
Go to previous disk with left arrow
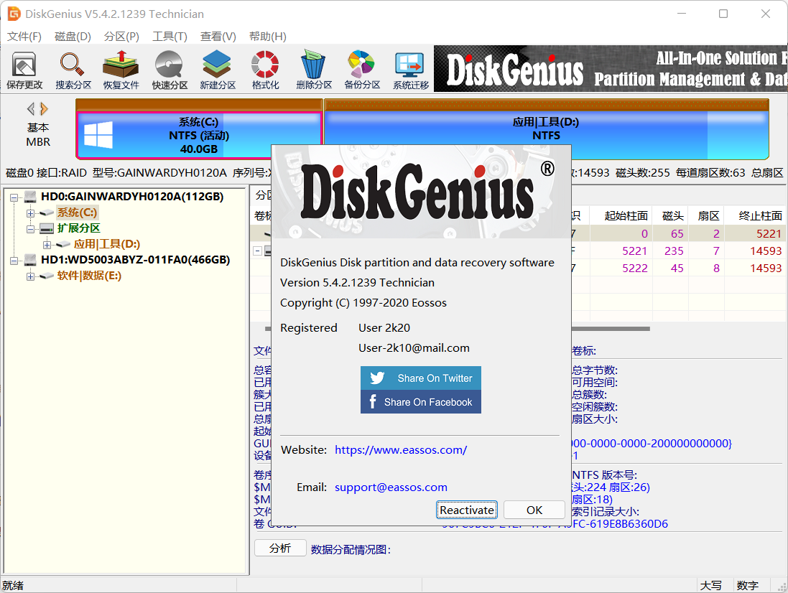tap(31, 109)
